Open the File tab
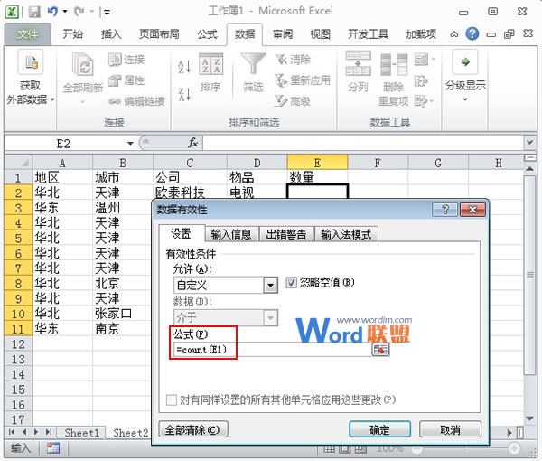The height and width of the screenshot is (461, 542). pos(28,33)
